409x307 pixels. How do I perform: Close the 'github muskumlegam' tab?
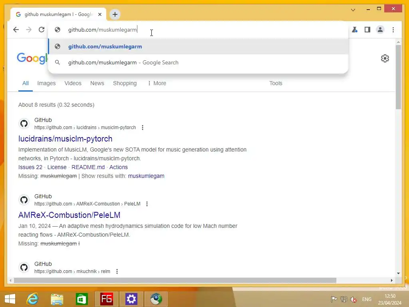(99, 14)
